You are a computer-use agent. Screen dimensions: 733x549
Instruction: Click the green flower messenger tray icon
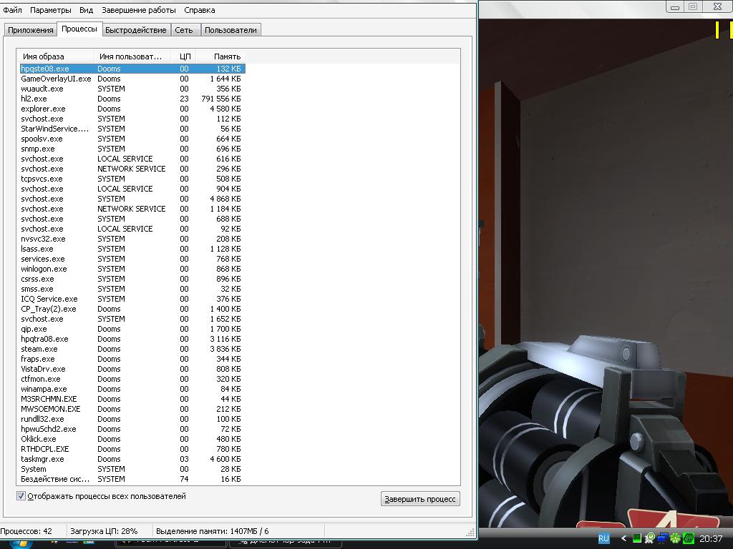pyautogui.click(x=676, y=538)
